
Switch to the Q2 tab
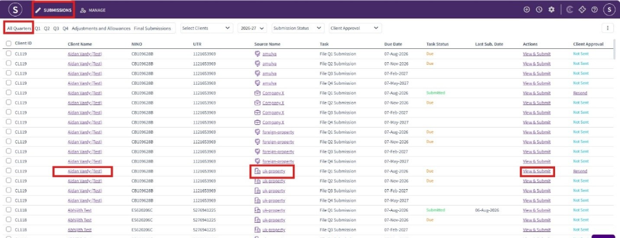[x=46, y=28]
